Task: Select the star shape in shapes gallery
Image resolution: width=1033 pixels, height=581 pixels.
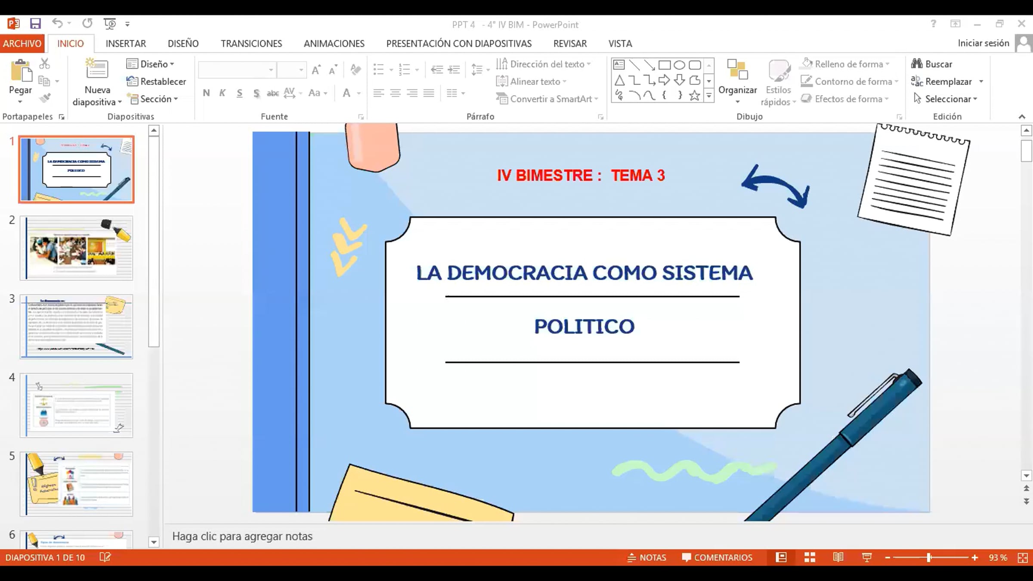Action: [694, 96]
